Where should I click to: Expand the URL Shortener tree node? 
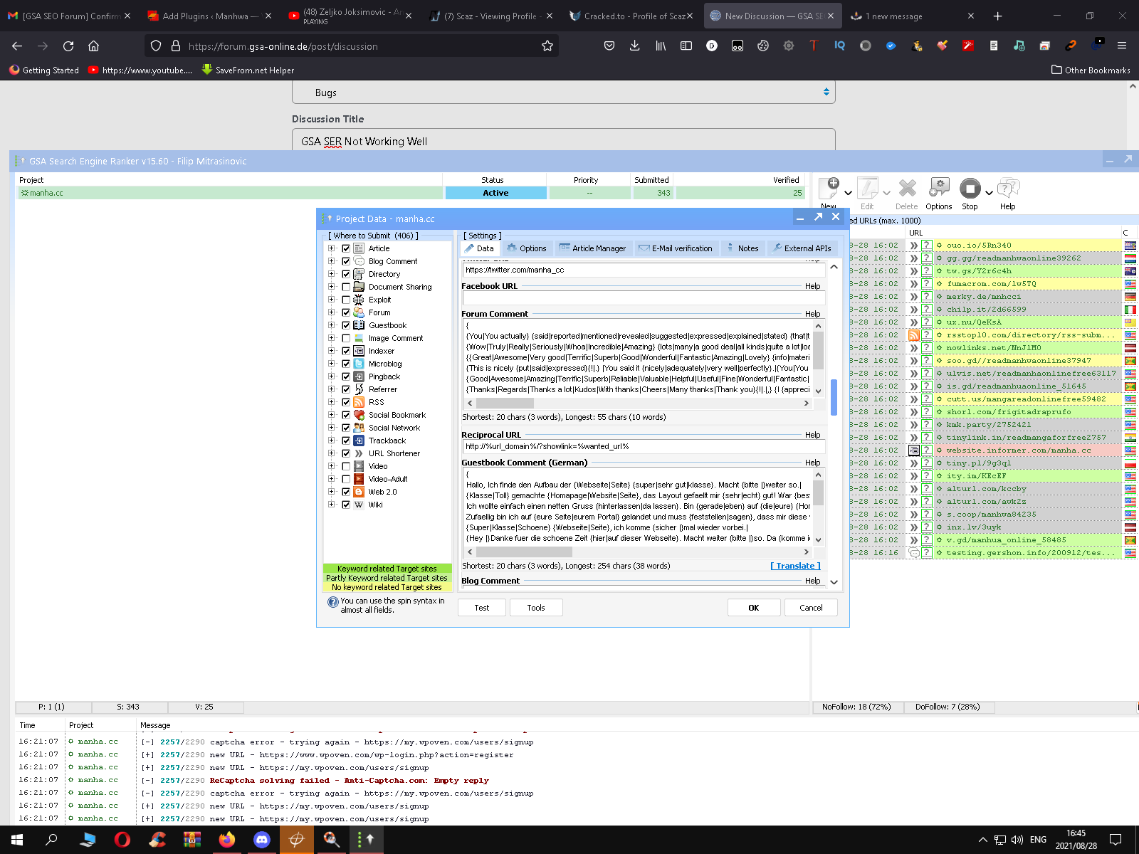click(x=331, y=453)
